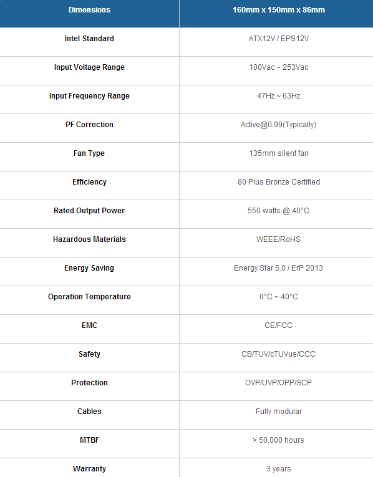This screenshot has height=477, width=373.
Task: Select the 100Vac ~ 253Vac value
Action: (279, 67)
